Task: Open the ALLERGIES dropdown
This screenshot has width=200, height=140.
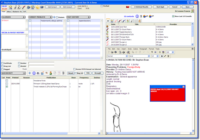Action: (13, 17)
